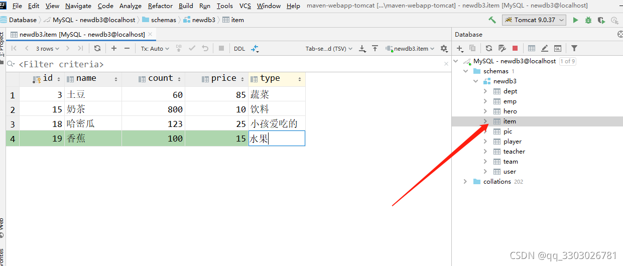623x266 pixels.
Task: Open the newdb3.item target dropdown
Action: [x=410, y=48]
